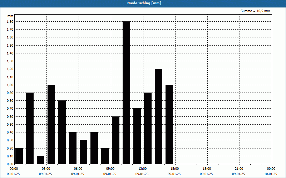The width and height of the screenshot is (286, 178).
Task: Select the 1,60 y-axis value
Action: [x=10, y=37]
